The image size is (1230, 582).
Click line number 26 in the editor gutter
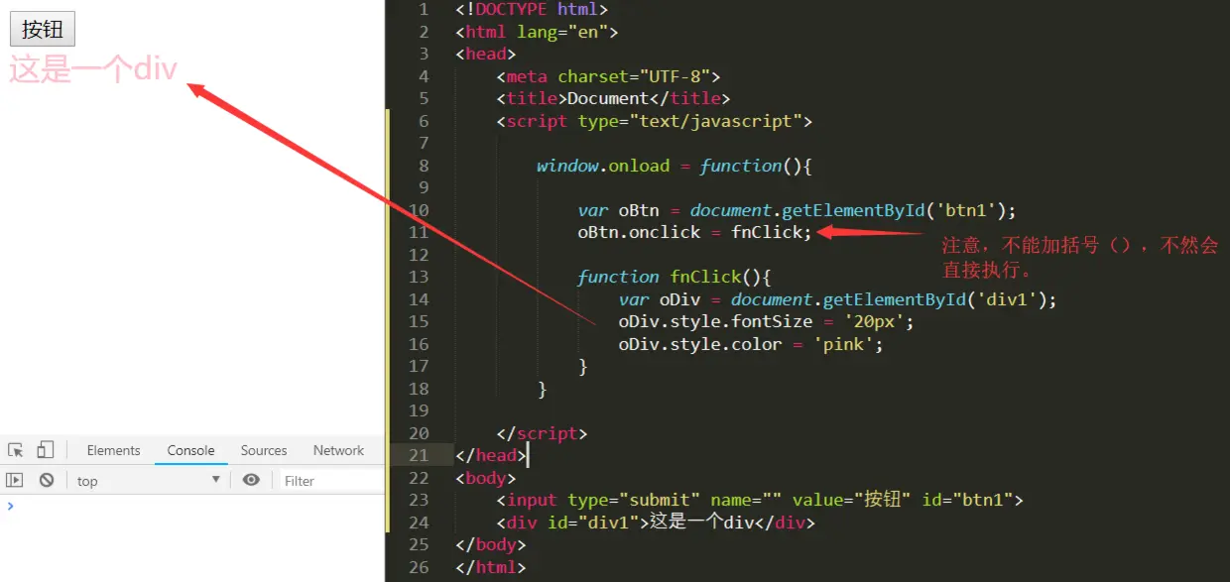tap(419, 567)
